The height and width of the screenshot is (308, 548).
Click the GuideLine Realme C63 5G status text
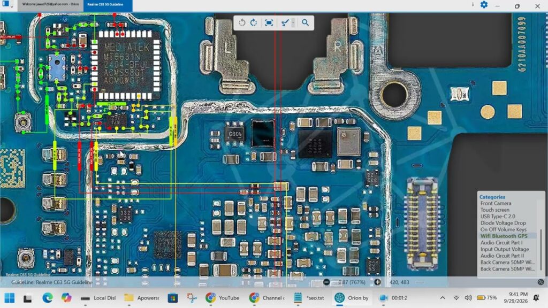[52, 282]
